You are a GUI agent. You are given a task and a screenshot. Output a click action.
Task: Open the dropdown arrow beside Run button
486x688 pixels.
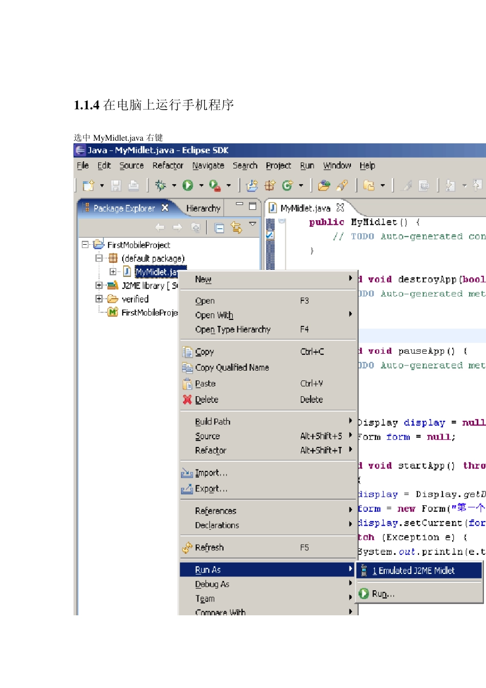(201, 186)
